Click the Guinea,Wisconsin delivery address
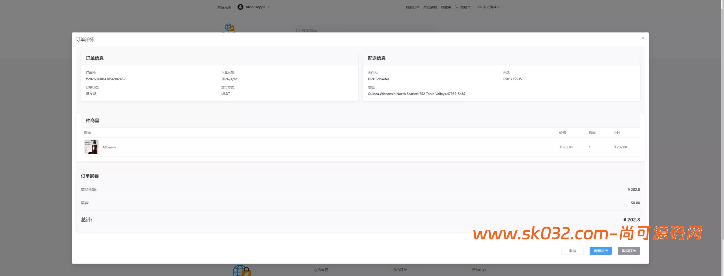724x276 pixels. [417, 94]
